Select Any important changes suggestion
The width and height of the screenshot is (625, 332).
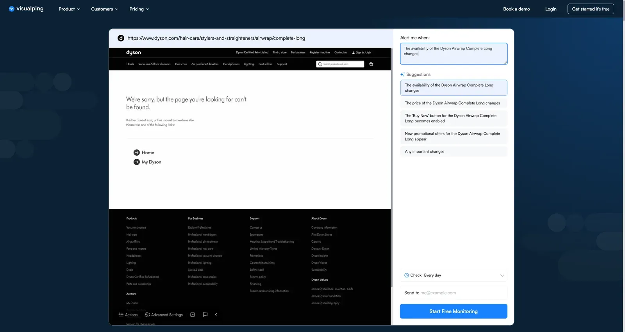[454, 151]
